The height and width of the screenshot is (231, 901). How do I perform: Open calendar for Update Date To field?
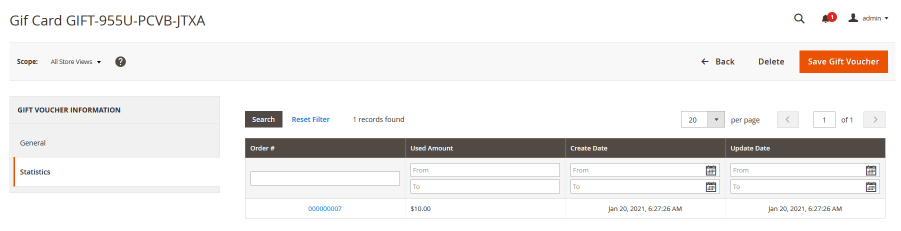pyautogui.click(x=870, y=187)
